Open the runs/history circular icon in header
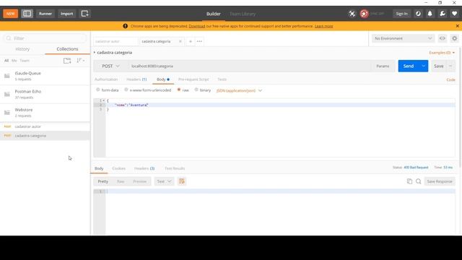Screen dimensions: 462x260 pos(418,14)
